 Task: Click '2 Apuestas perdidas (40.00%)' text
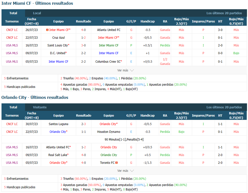point(167,185)
